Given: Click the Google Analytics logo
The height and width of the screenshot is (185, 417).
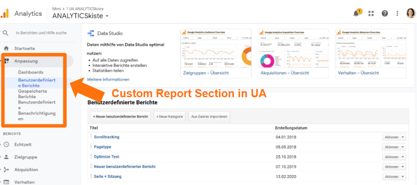Looking at the screenshot, I should click(x=5, y=14).
